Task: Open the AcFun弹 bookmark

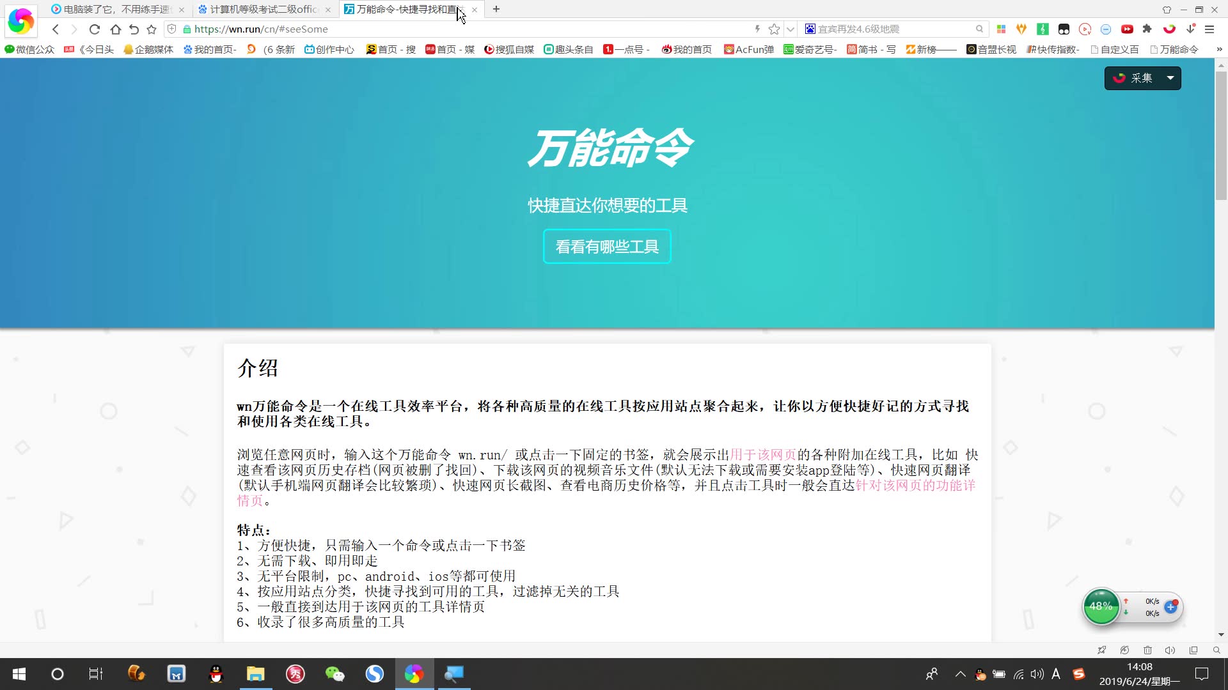Action: pos(748,49)
